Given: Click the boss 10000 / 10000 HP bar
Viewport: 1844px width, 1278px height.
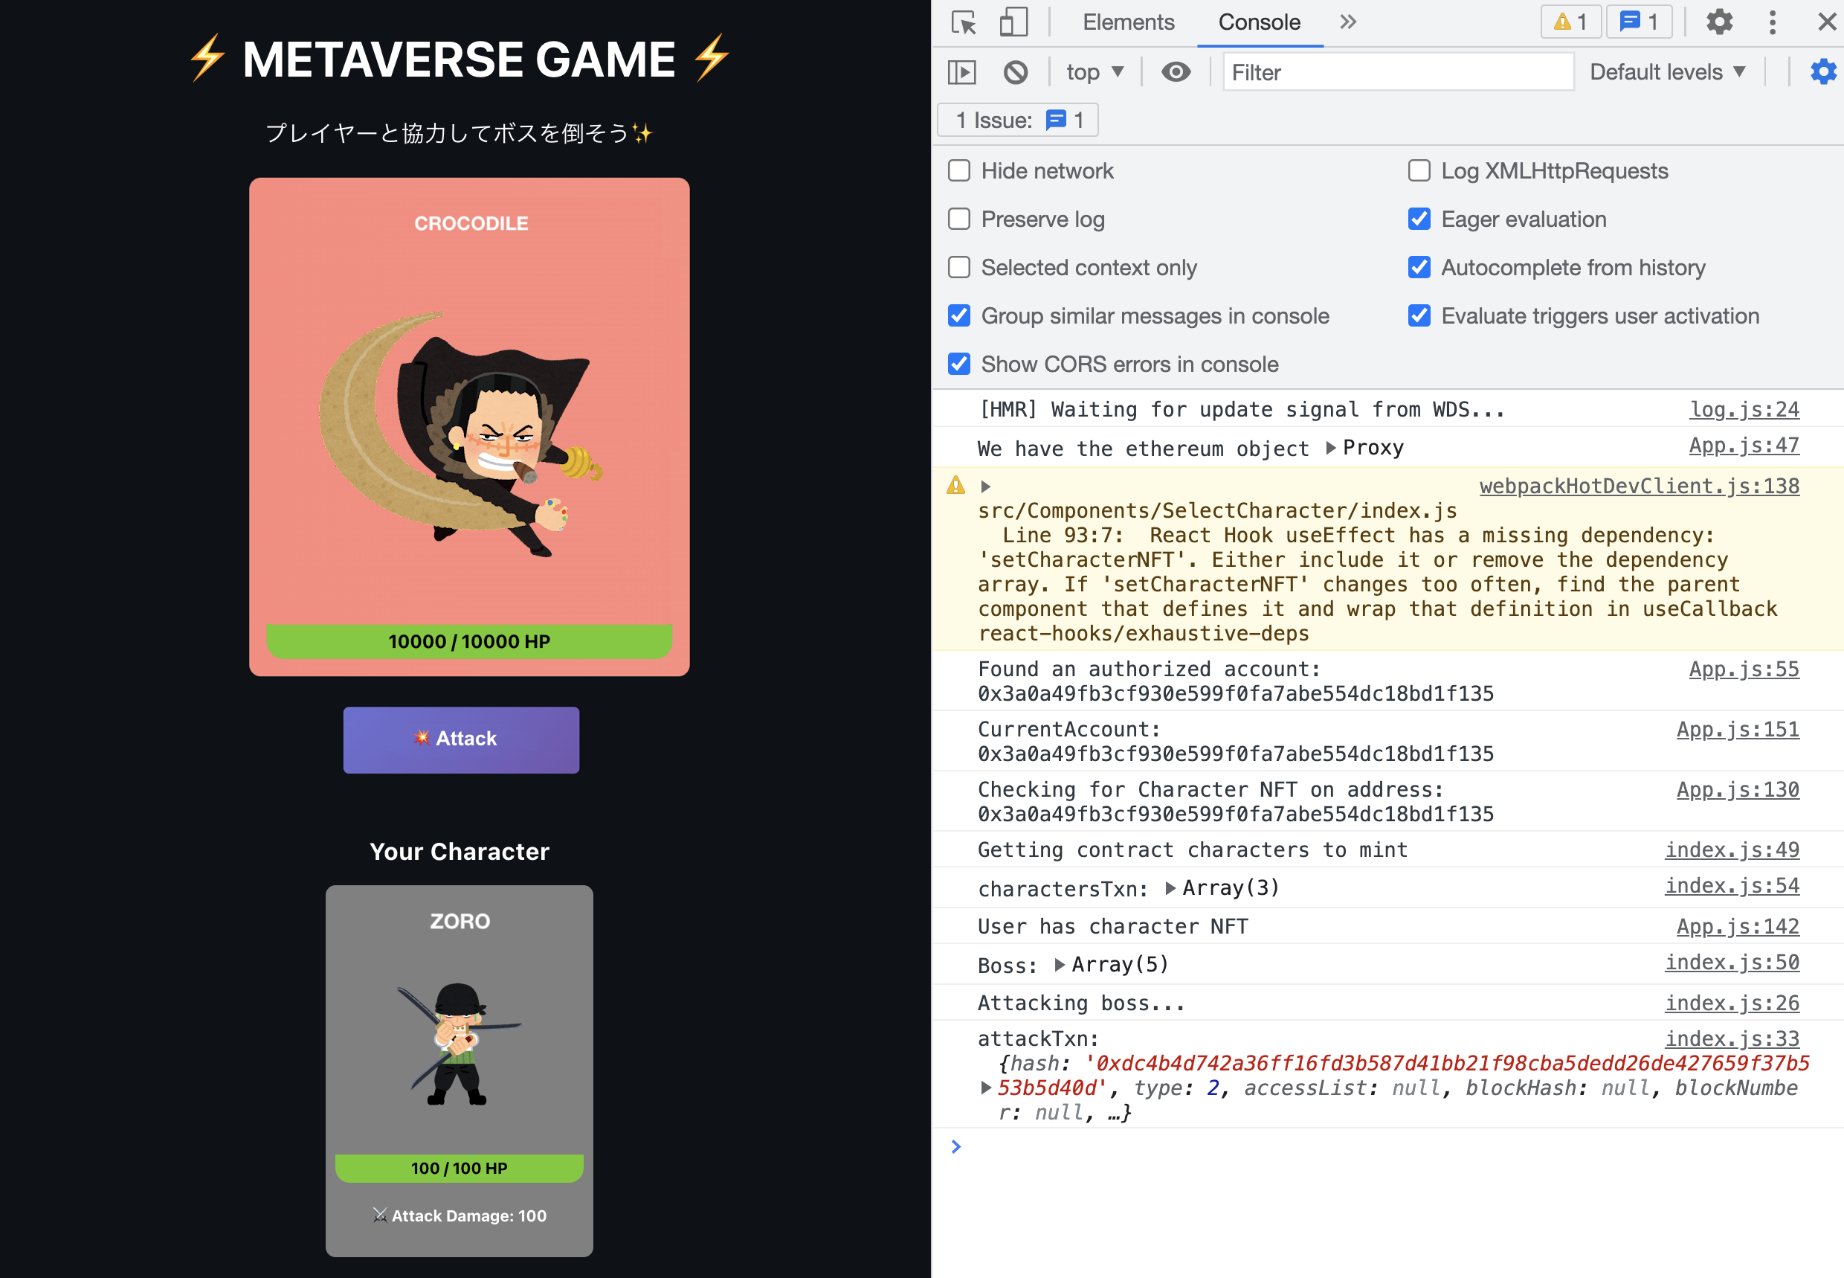Looking at the screenshot, I should click(469, 641).
